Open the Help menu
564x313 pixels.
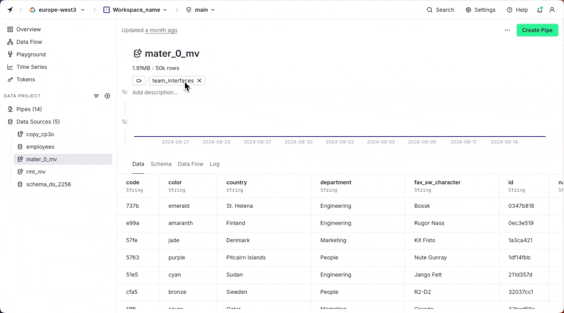(517, 10)
